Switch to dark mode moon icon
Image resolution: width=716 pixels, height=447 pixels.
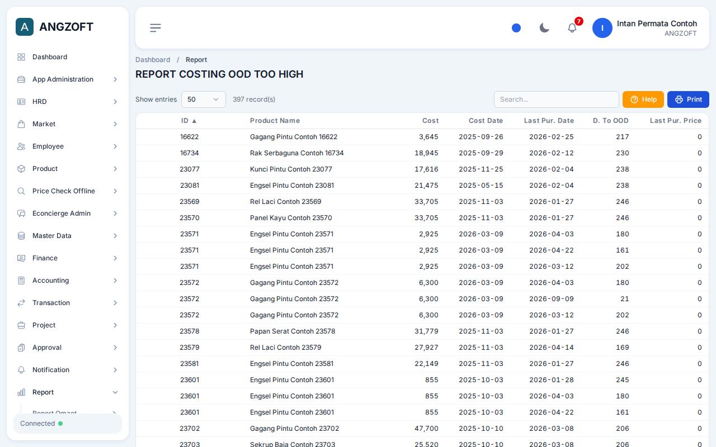544,28
